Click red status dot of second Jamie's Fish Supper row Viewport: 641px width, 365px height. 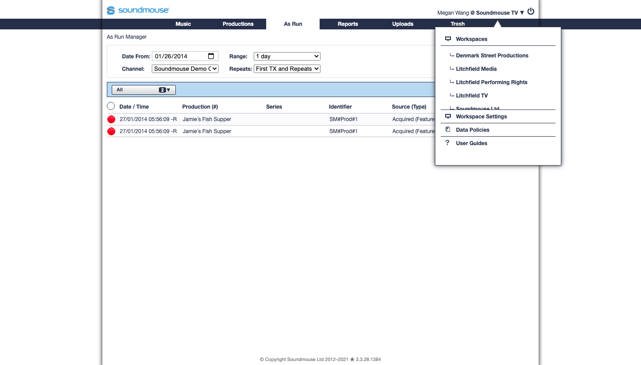click(x=111, y=131)
